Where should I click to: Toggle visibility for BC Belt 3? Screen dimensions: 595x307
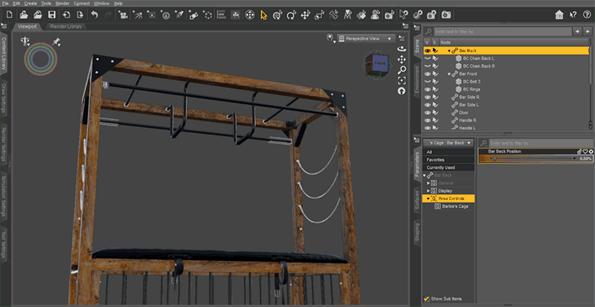tap(428, 82)
